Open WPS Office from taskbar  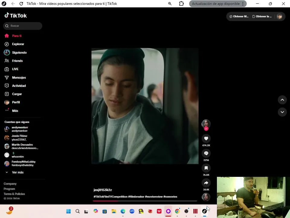tap(159, 211)
